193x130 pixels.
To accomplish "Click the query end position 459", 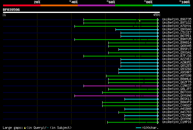I will pos(156,15).
